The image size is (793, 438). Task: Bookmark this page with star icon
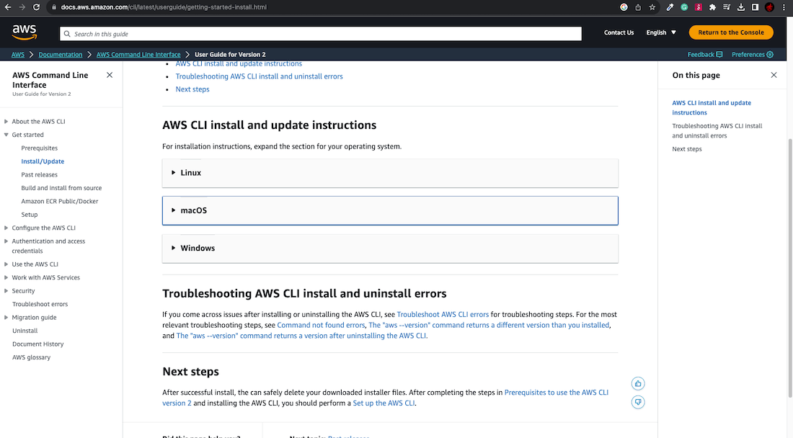tap(652, 7)
